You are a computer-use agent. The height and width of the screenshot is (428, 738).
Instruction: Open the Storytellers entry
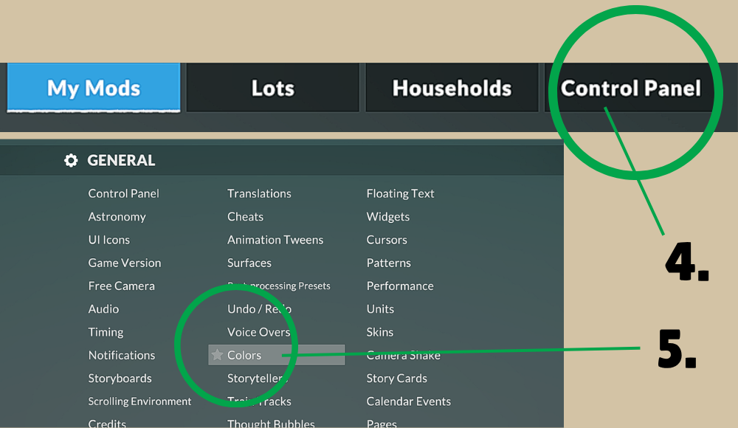tap(258, 378)
